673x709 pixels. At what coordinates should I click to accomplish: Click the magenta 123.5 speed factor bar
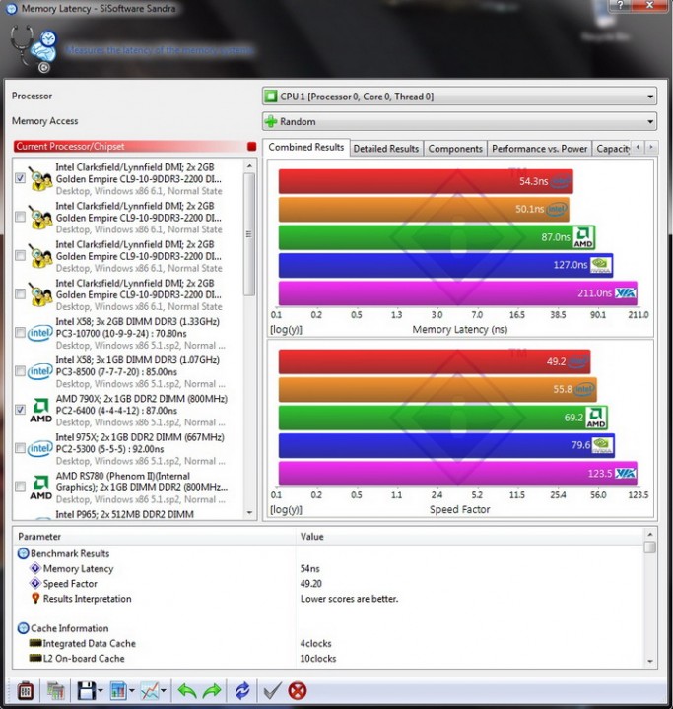tap(457, 474)
